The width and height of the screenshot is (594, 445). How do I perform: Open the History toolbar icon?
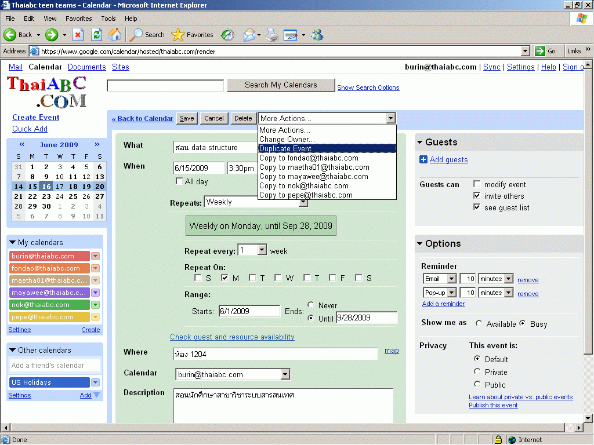(x=227, y=35)
